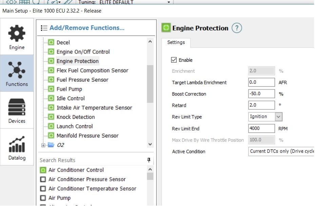
Task: Select Idle Control in the function tree
Action: coord(71,98)
